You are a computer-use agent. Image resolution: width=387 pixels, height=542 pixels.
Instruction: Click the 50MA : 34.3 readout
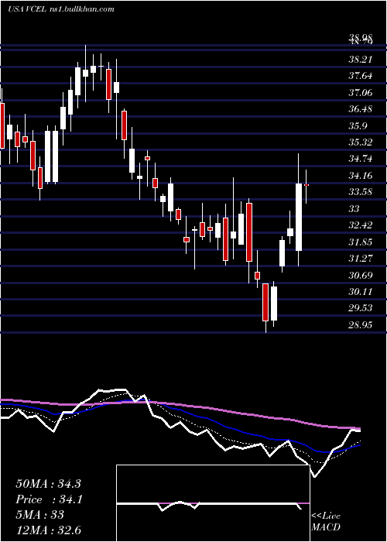point(48,484)
